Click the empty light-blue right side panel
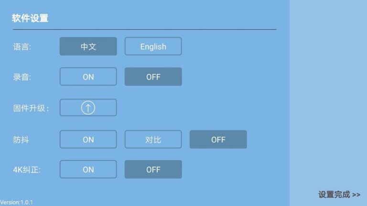The image size is (367, 206). (x=328, y=95)
